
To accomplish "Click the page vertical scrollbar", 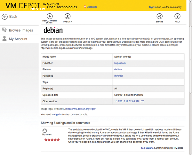I will pyautogui.click(x=190, y=60).
